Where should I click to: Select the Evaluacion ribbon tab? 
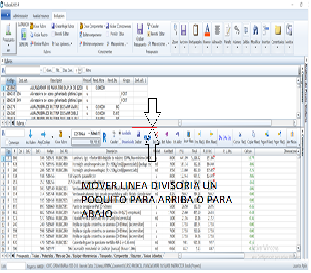click(x=59, y=16)
